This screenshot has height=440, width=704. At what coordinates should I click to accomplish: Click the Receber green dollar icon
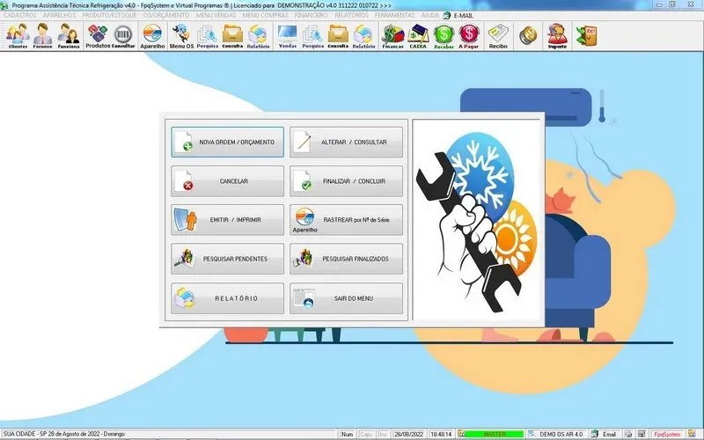click(x=444, y=35)
